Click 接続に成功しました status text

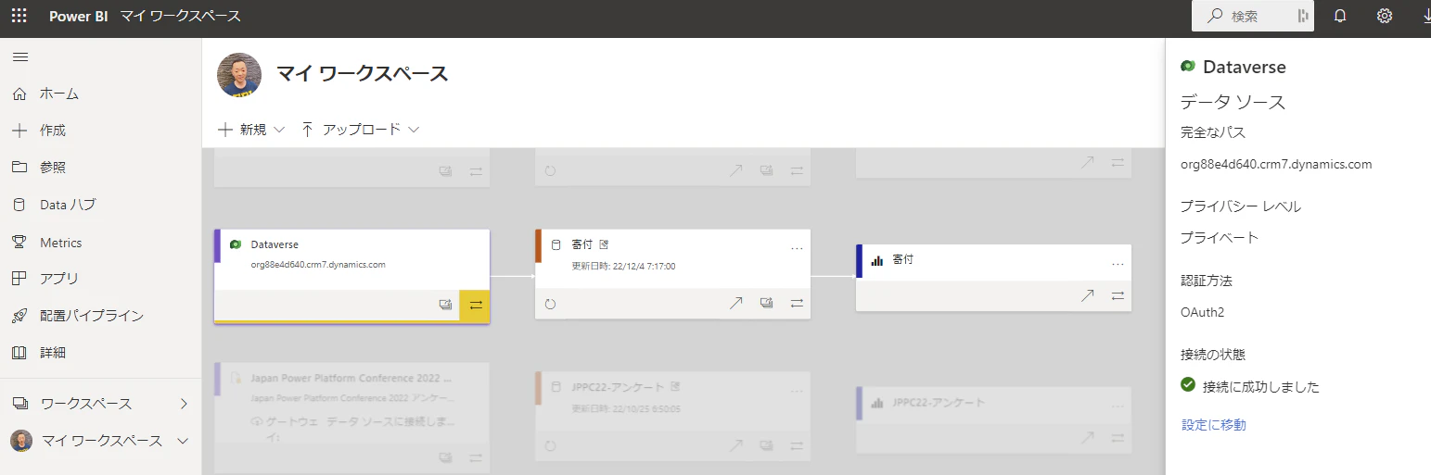[x=1260, y=387]
